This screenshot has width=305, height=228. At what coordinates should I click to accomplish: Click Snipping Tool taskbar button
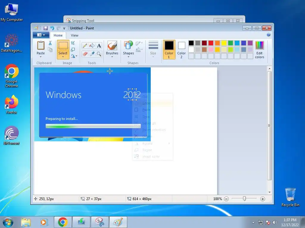(100, 222)
